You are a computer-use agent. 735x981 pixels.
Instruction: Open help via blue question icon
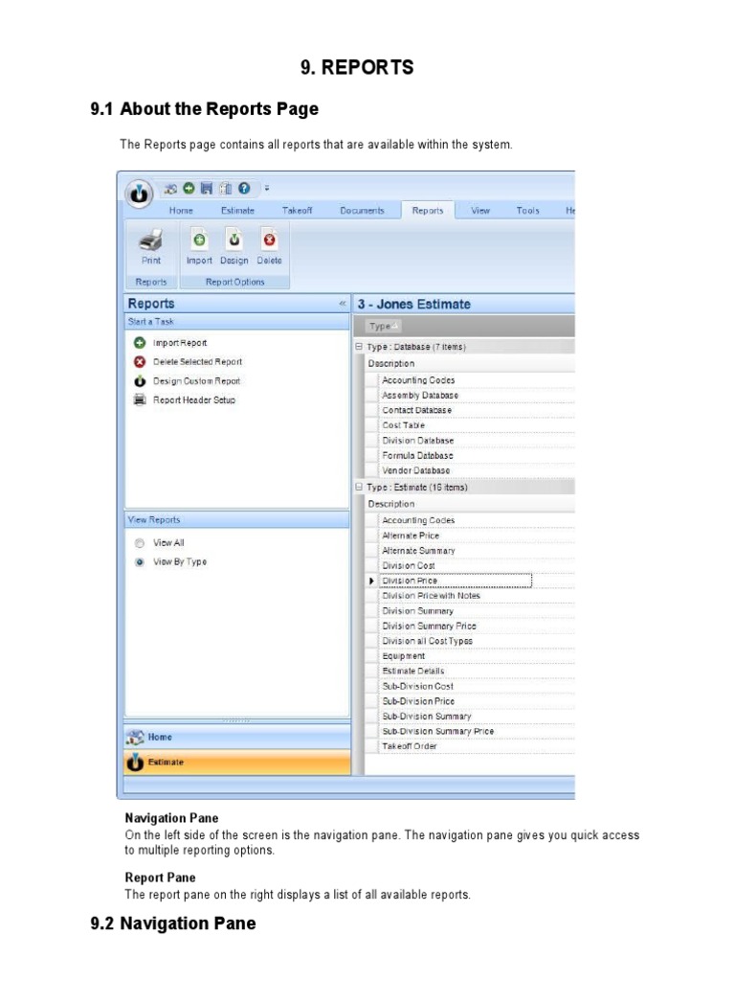[x=244, y=188]
